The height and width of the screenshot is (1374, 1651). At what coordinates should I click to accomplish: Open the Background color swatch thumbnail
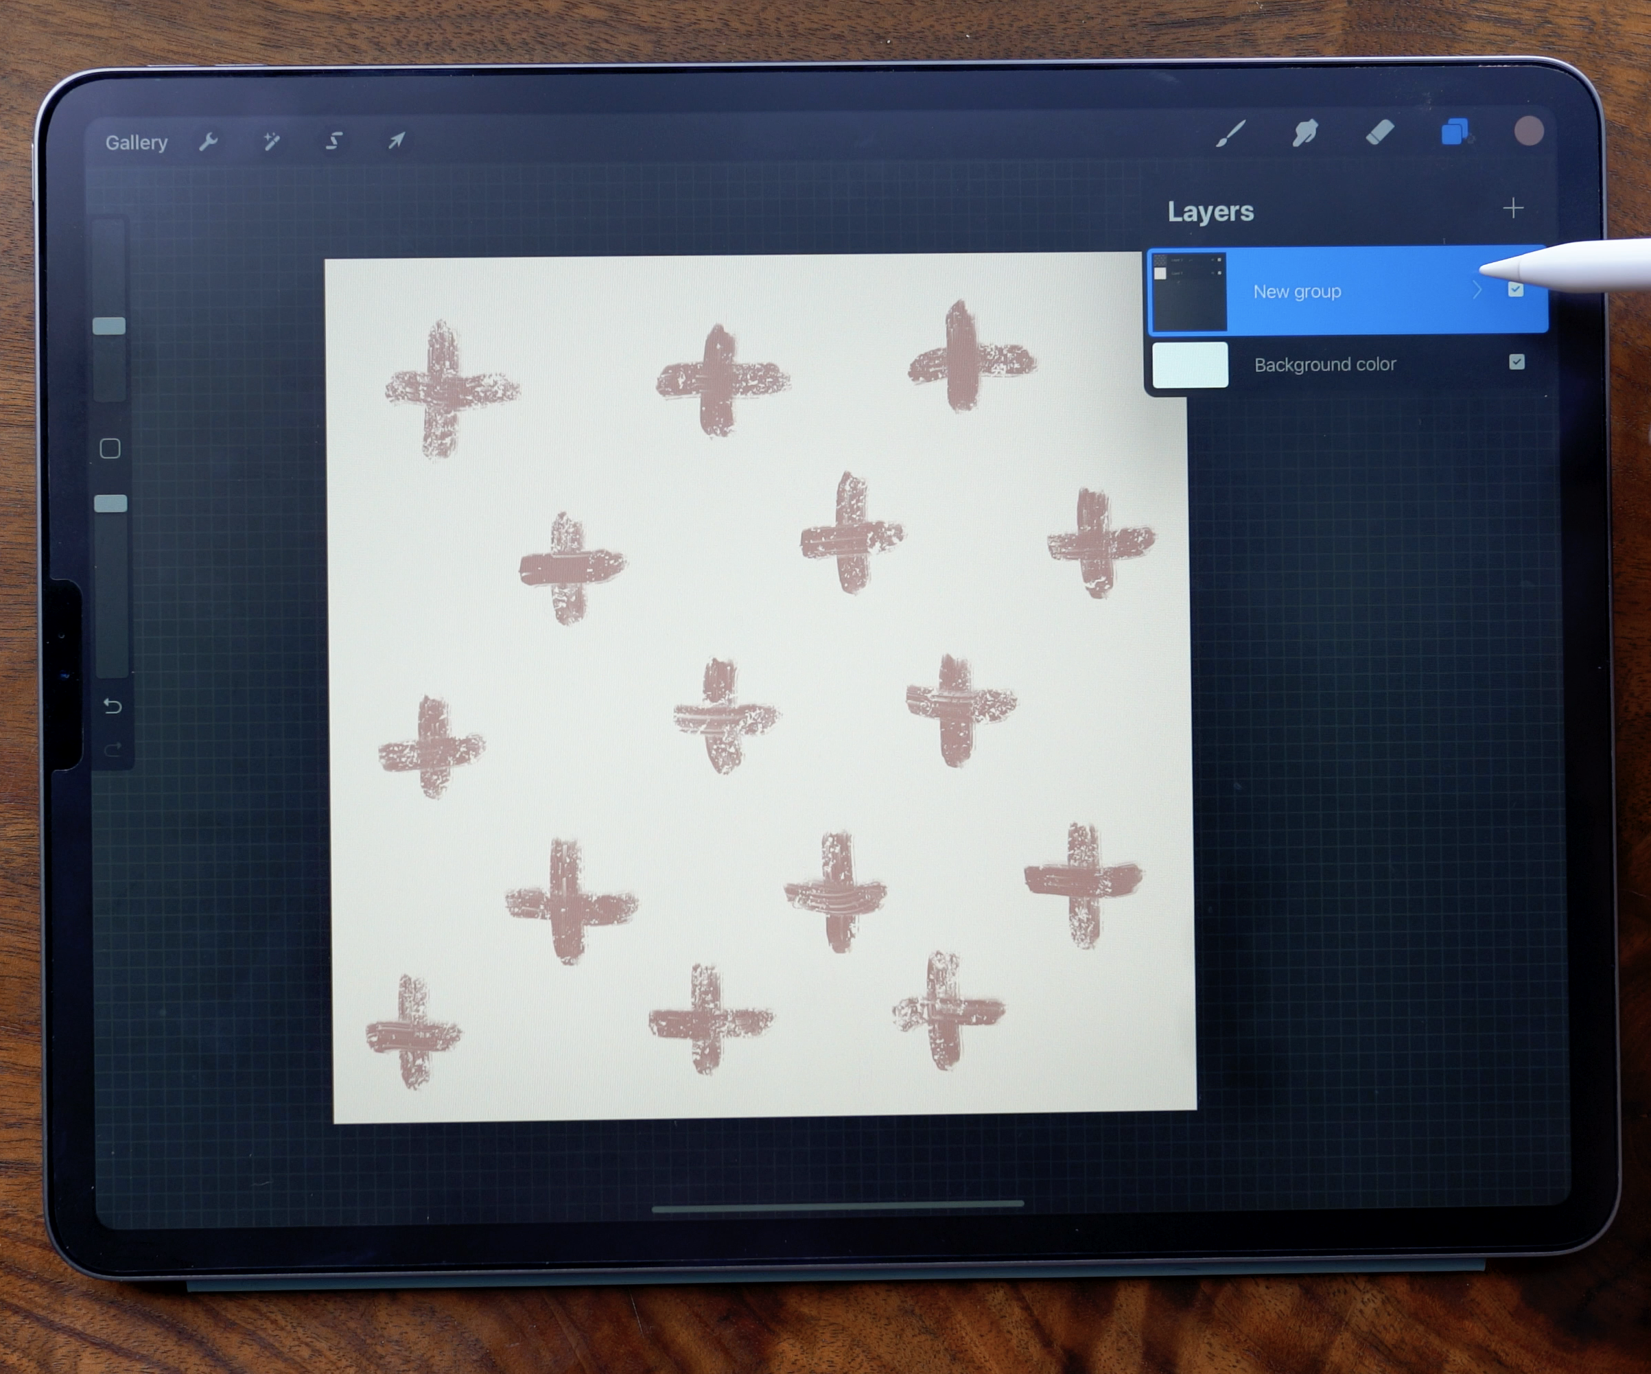click(x=1189, y=364)
